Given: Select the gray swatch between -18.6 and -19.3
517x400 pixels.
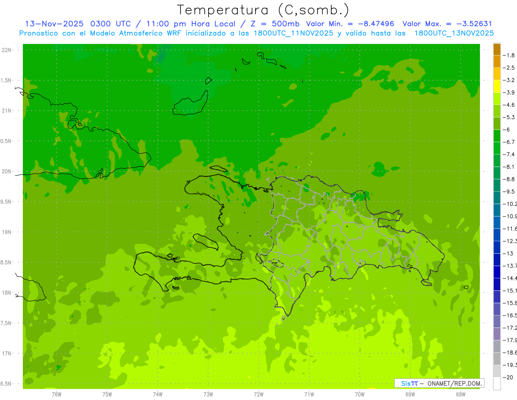Looking at the screenshot, I should pyautogui.click(x=497, y=359).
